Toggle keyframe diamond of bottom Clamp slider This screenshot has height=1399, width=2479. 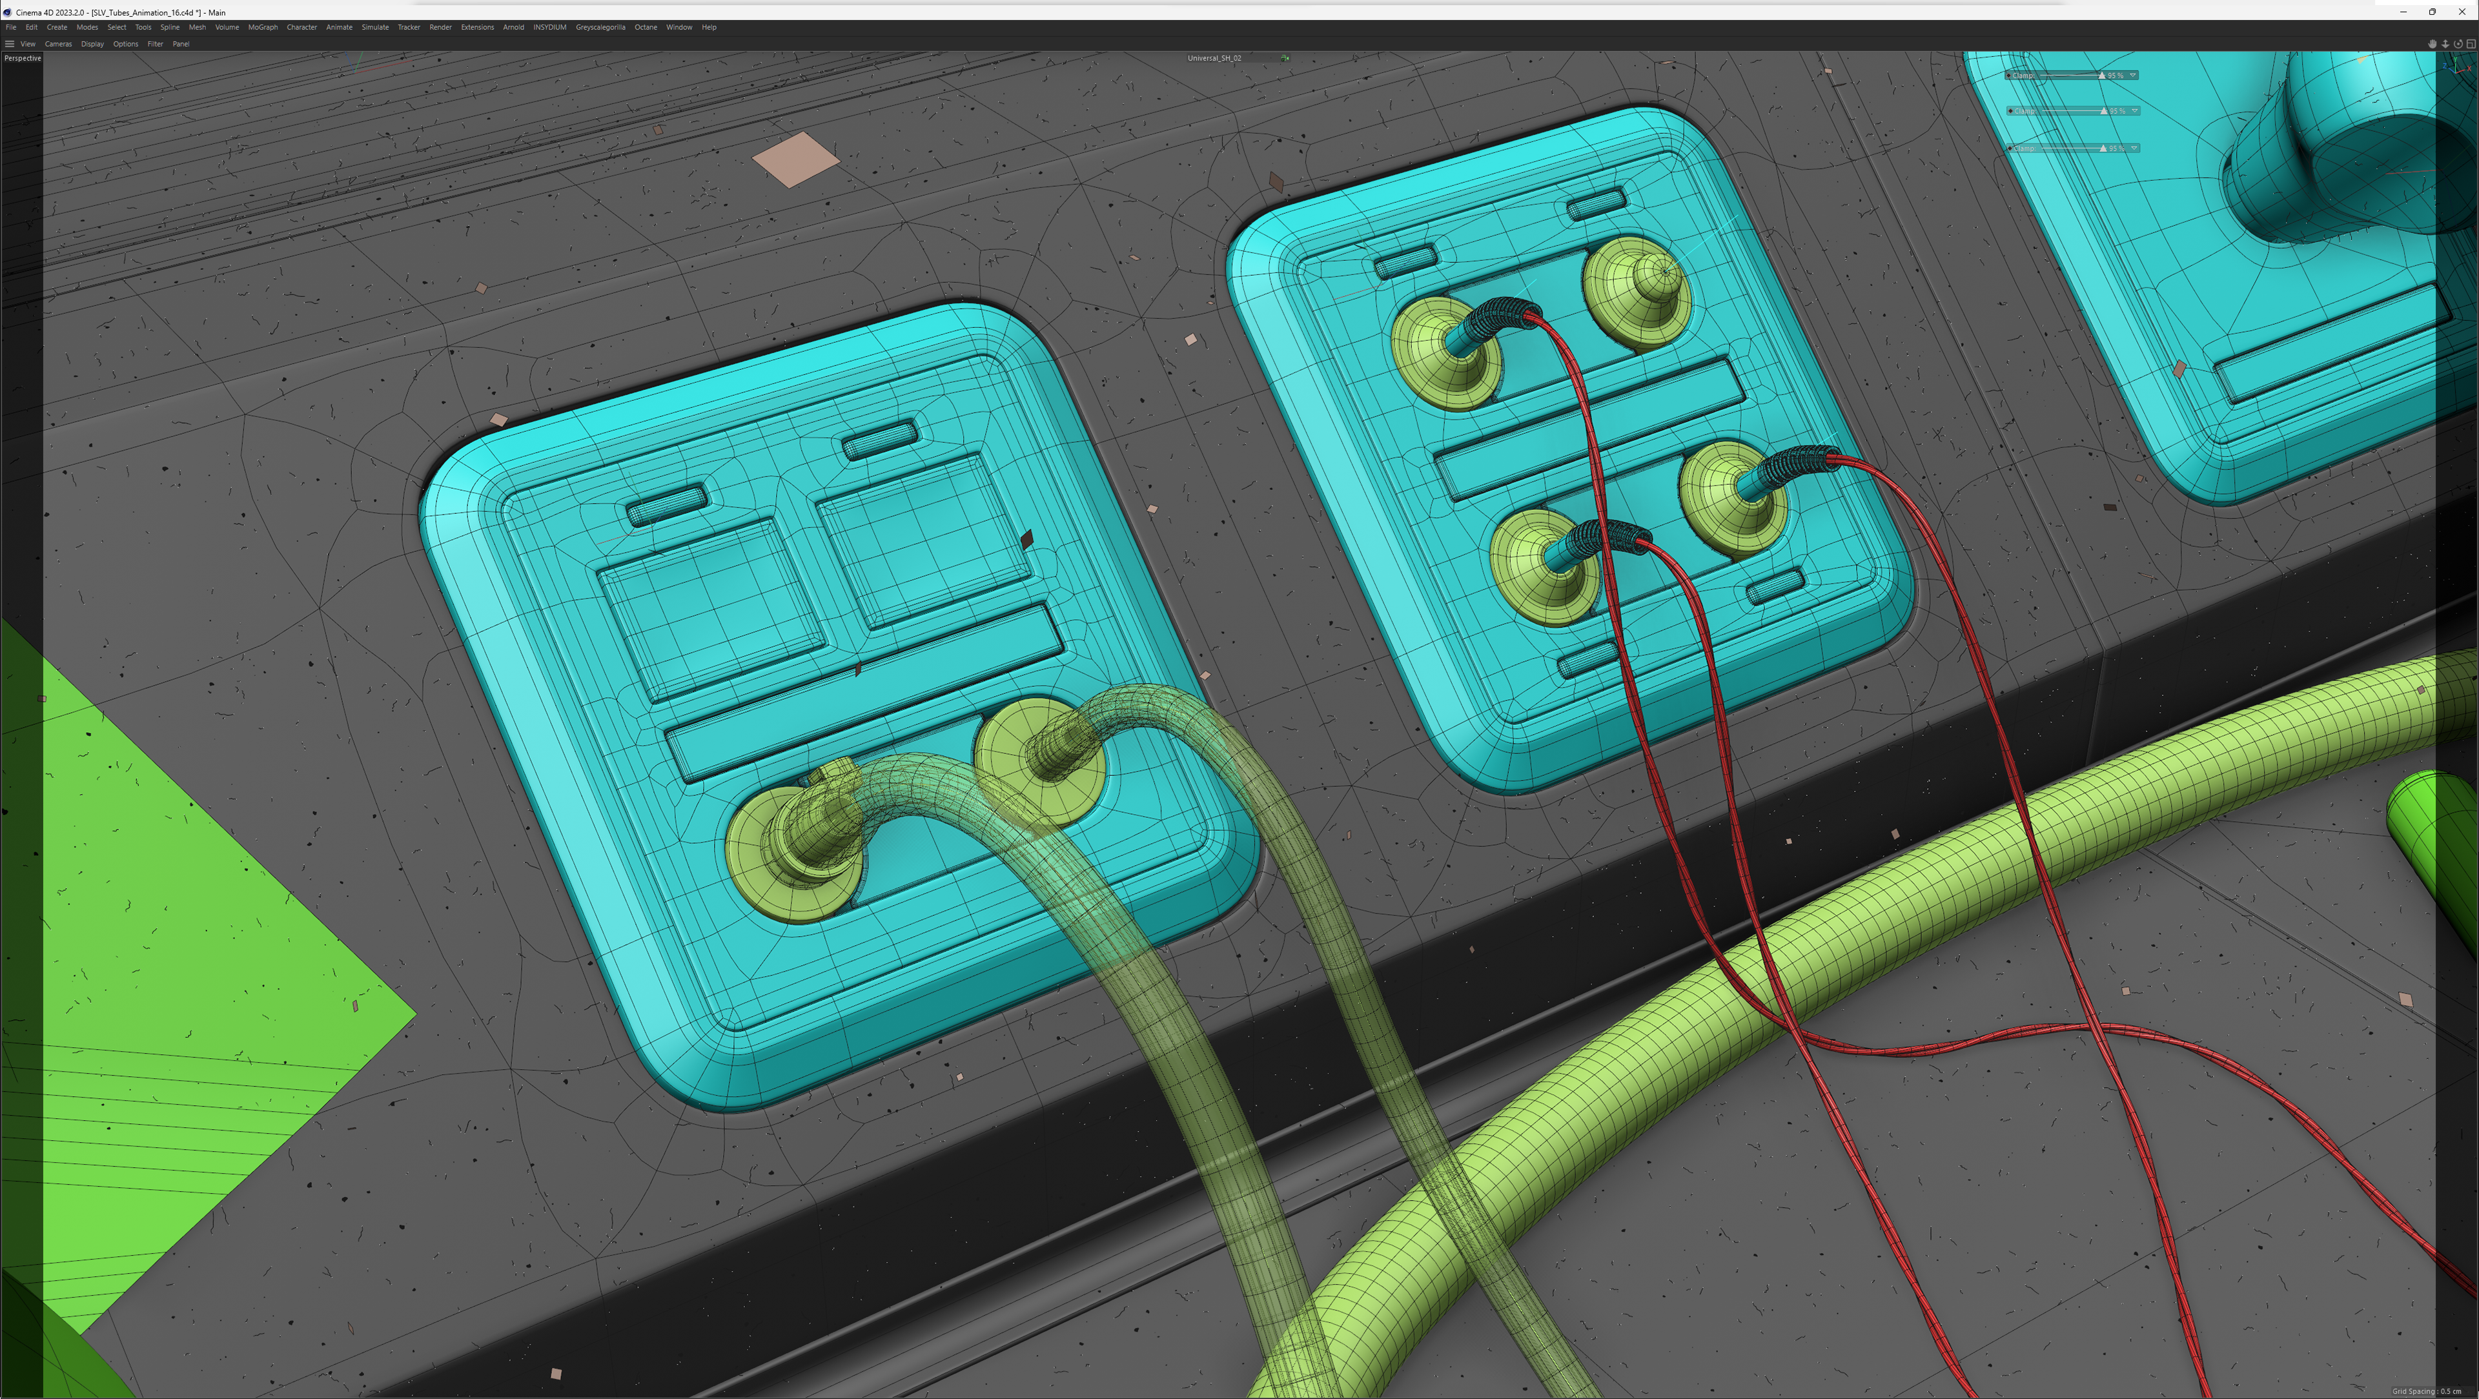tap(2010, 148)
